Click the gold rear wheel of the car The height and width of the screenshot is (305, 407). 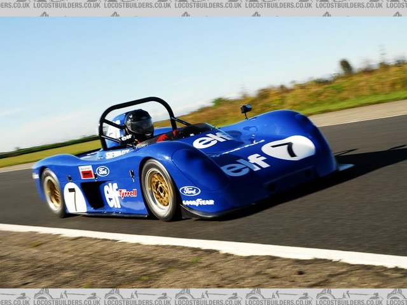(x=53, y=193)
